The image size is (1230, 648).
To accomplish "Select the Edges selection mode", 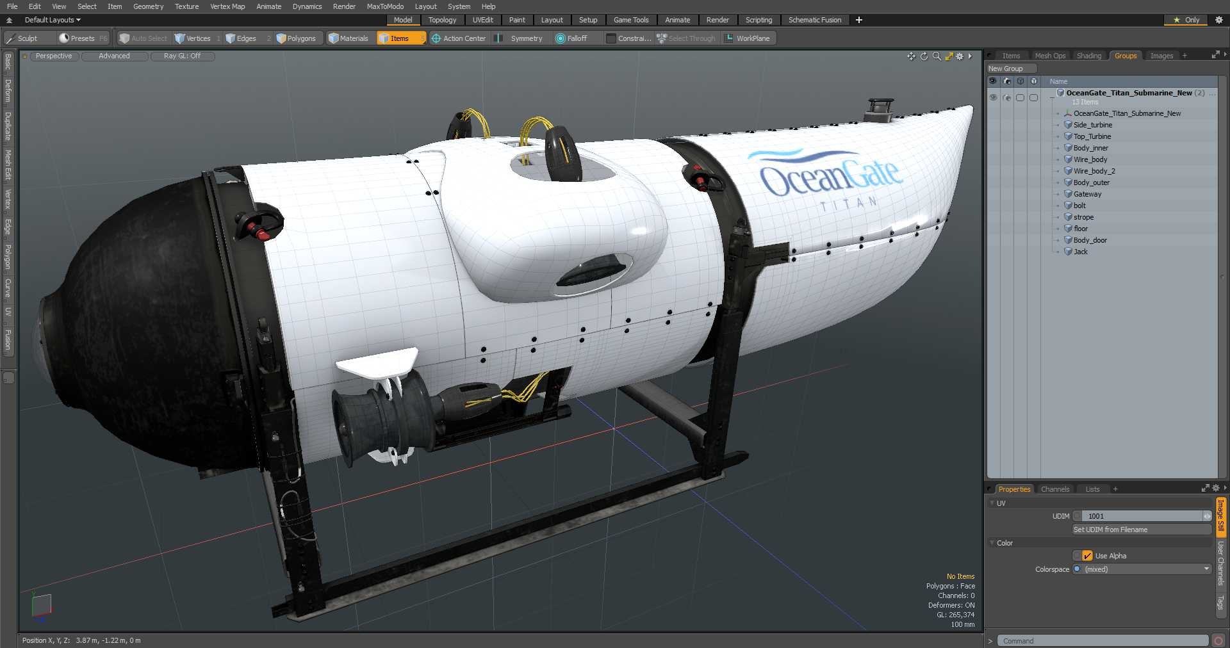I will [242, 38].
